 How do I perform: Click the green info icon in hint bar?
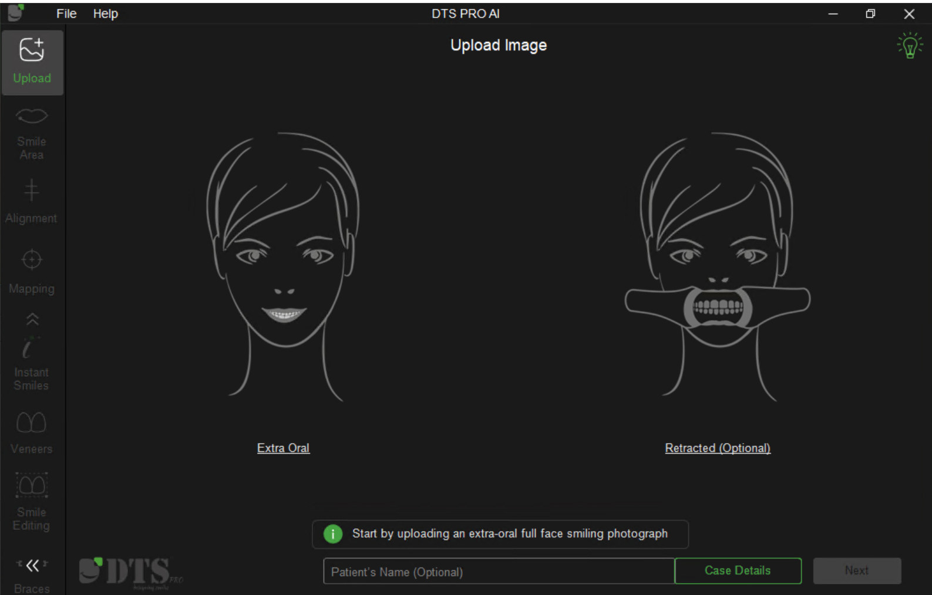click(x=333, y=534)
